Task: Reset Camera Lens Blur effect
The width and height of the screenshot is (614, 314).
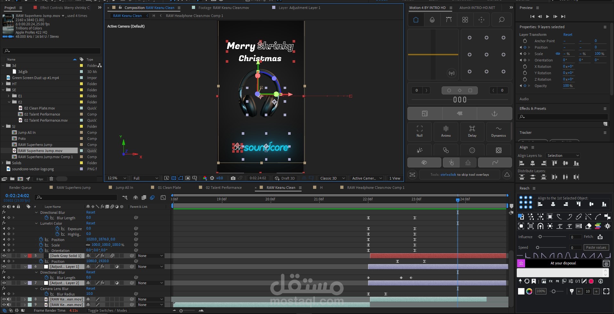Action: [91, 288]
